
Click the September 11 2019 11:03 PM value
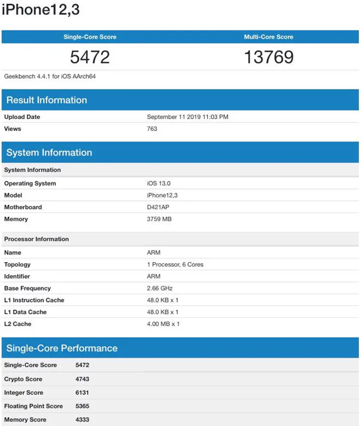(188, 117)
